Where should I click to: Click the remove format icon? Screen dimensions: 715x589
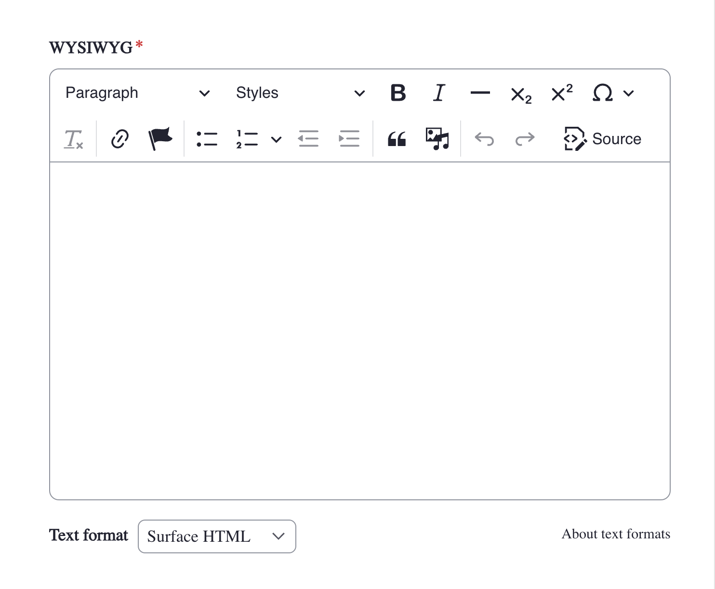(x=74, y=139)
